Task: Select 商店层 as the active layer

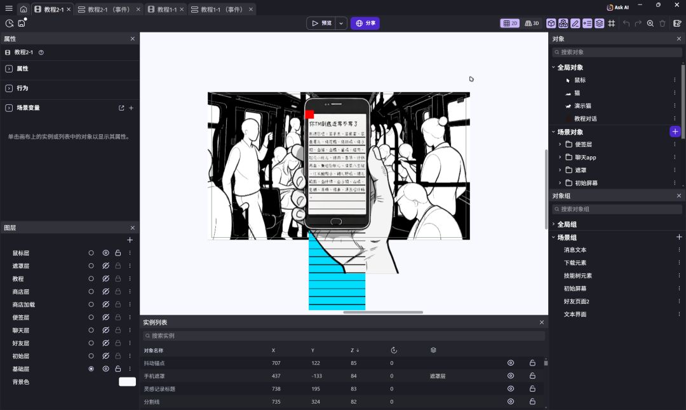Action: click(x=91, y=292)
